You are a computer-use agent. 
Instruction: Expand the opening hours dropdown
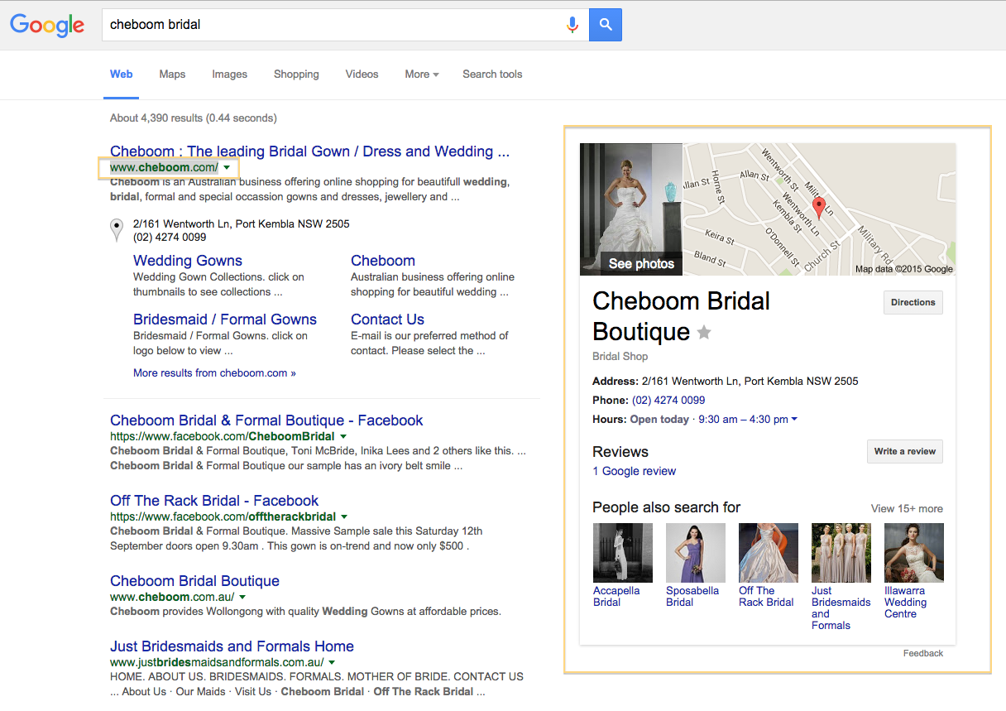tap(794, 420)
